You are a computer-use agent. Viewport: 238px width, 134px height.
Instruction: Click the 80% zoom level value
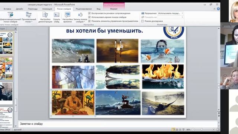point(189,130)
